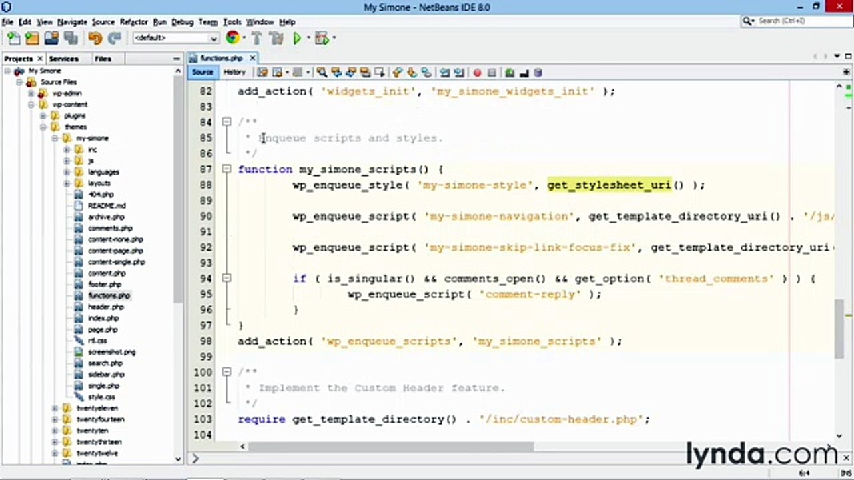The width and height of the screenshot is (854, 480).
Task: Click highlighted get_stylesheet_uri text
Action: point(608,185)
